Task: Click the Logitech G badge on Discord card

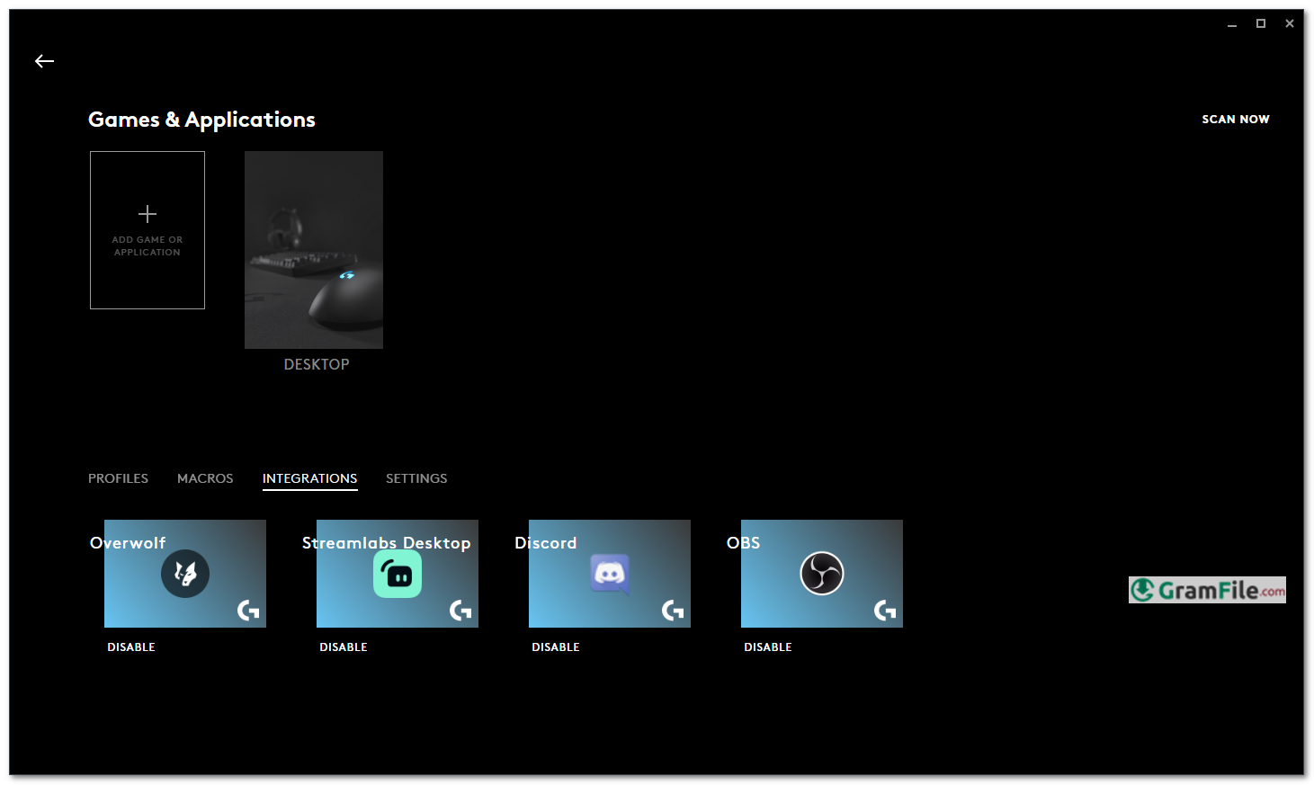Action: (673, 611)
